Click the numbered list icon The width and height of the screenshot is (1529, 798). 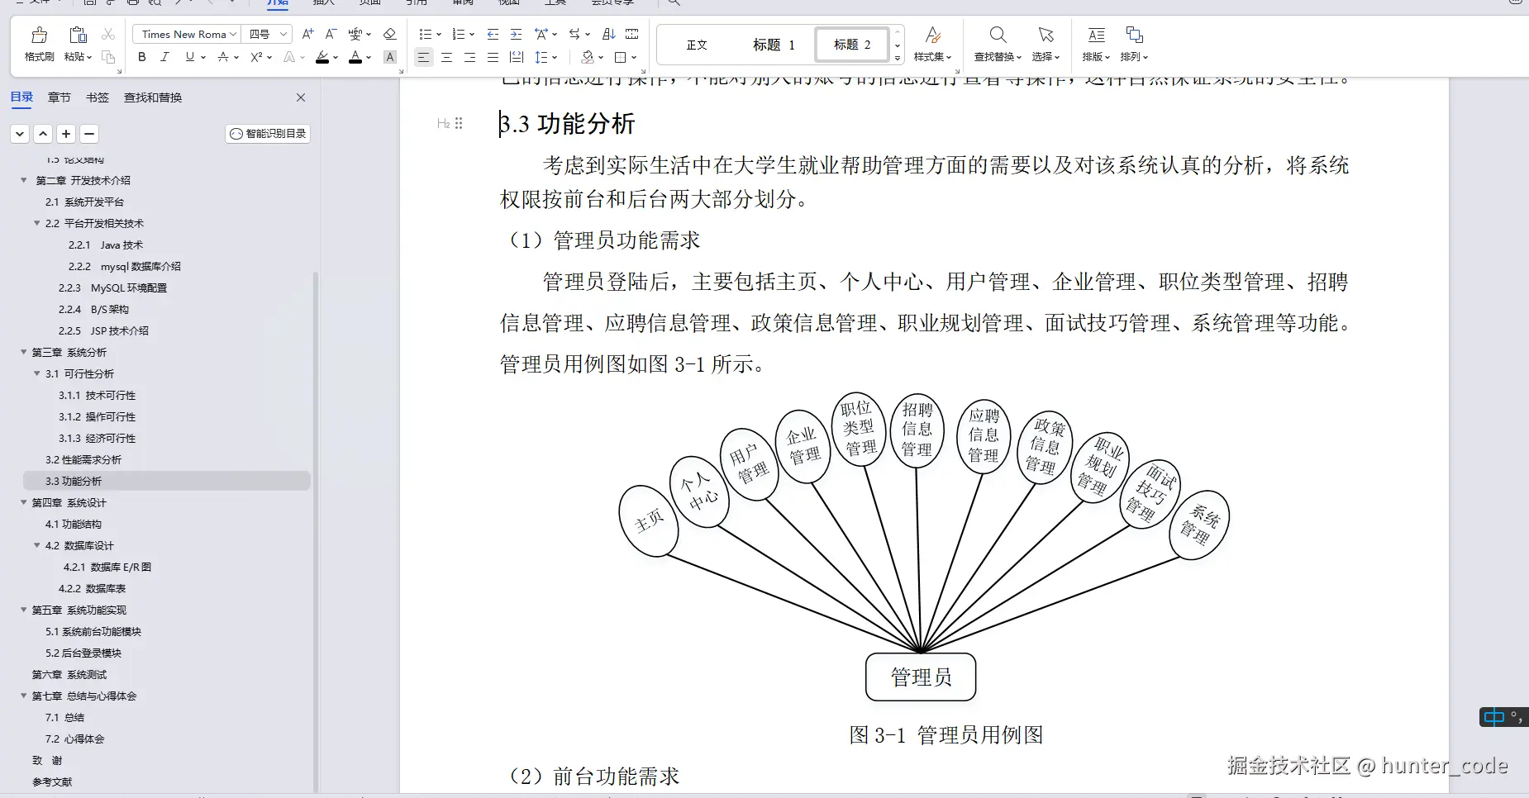pos(458,34)
